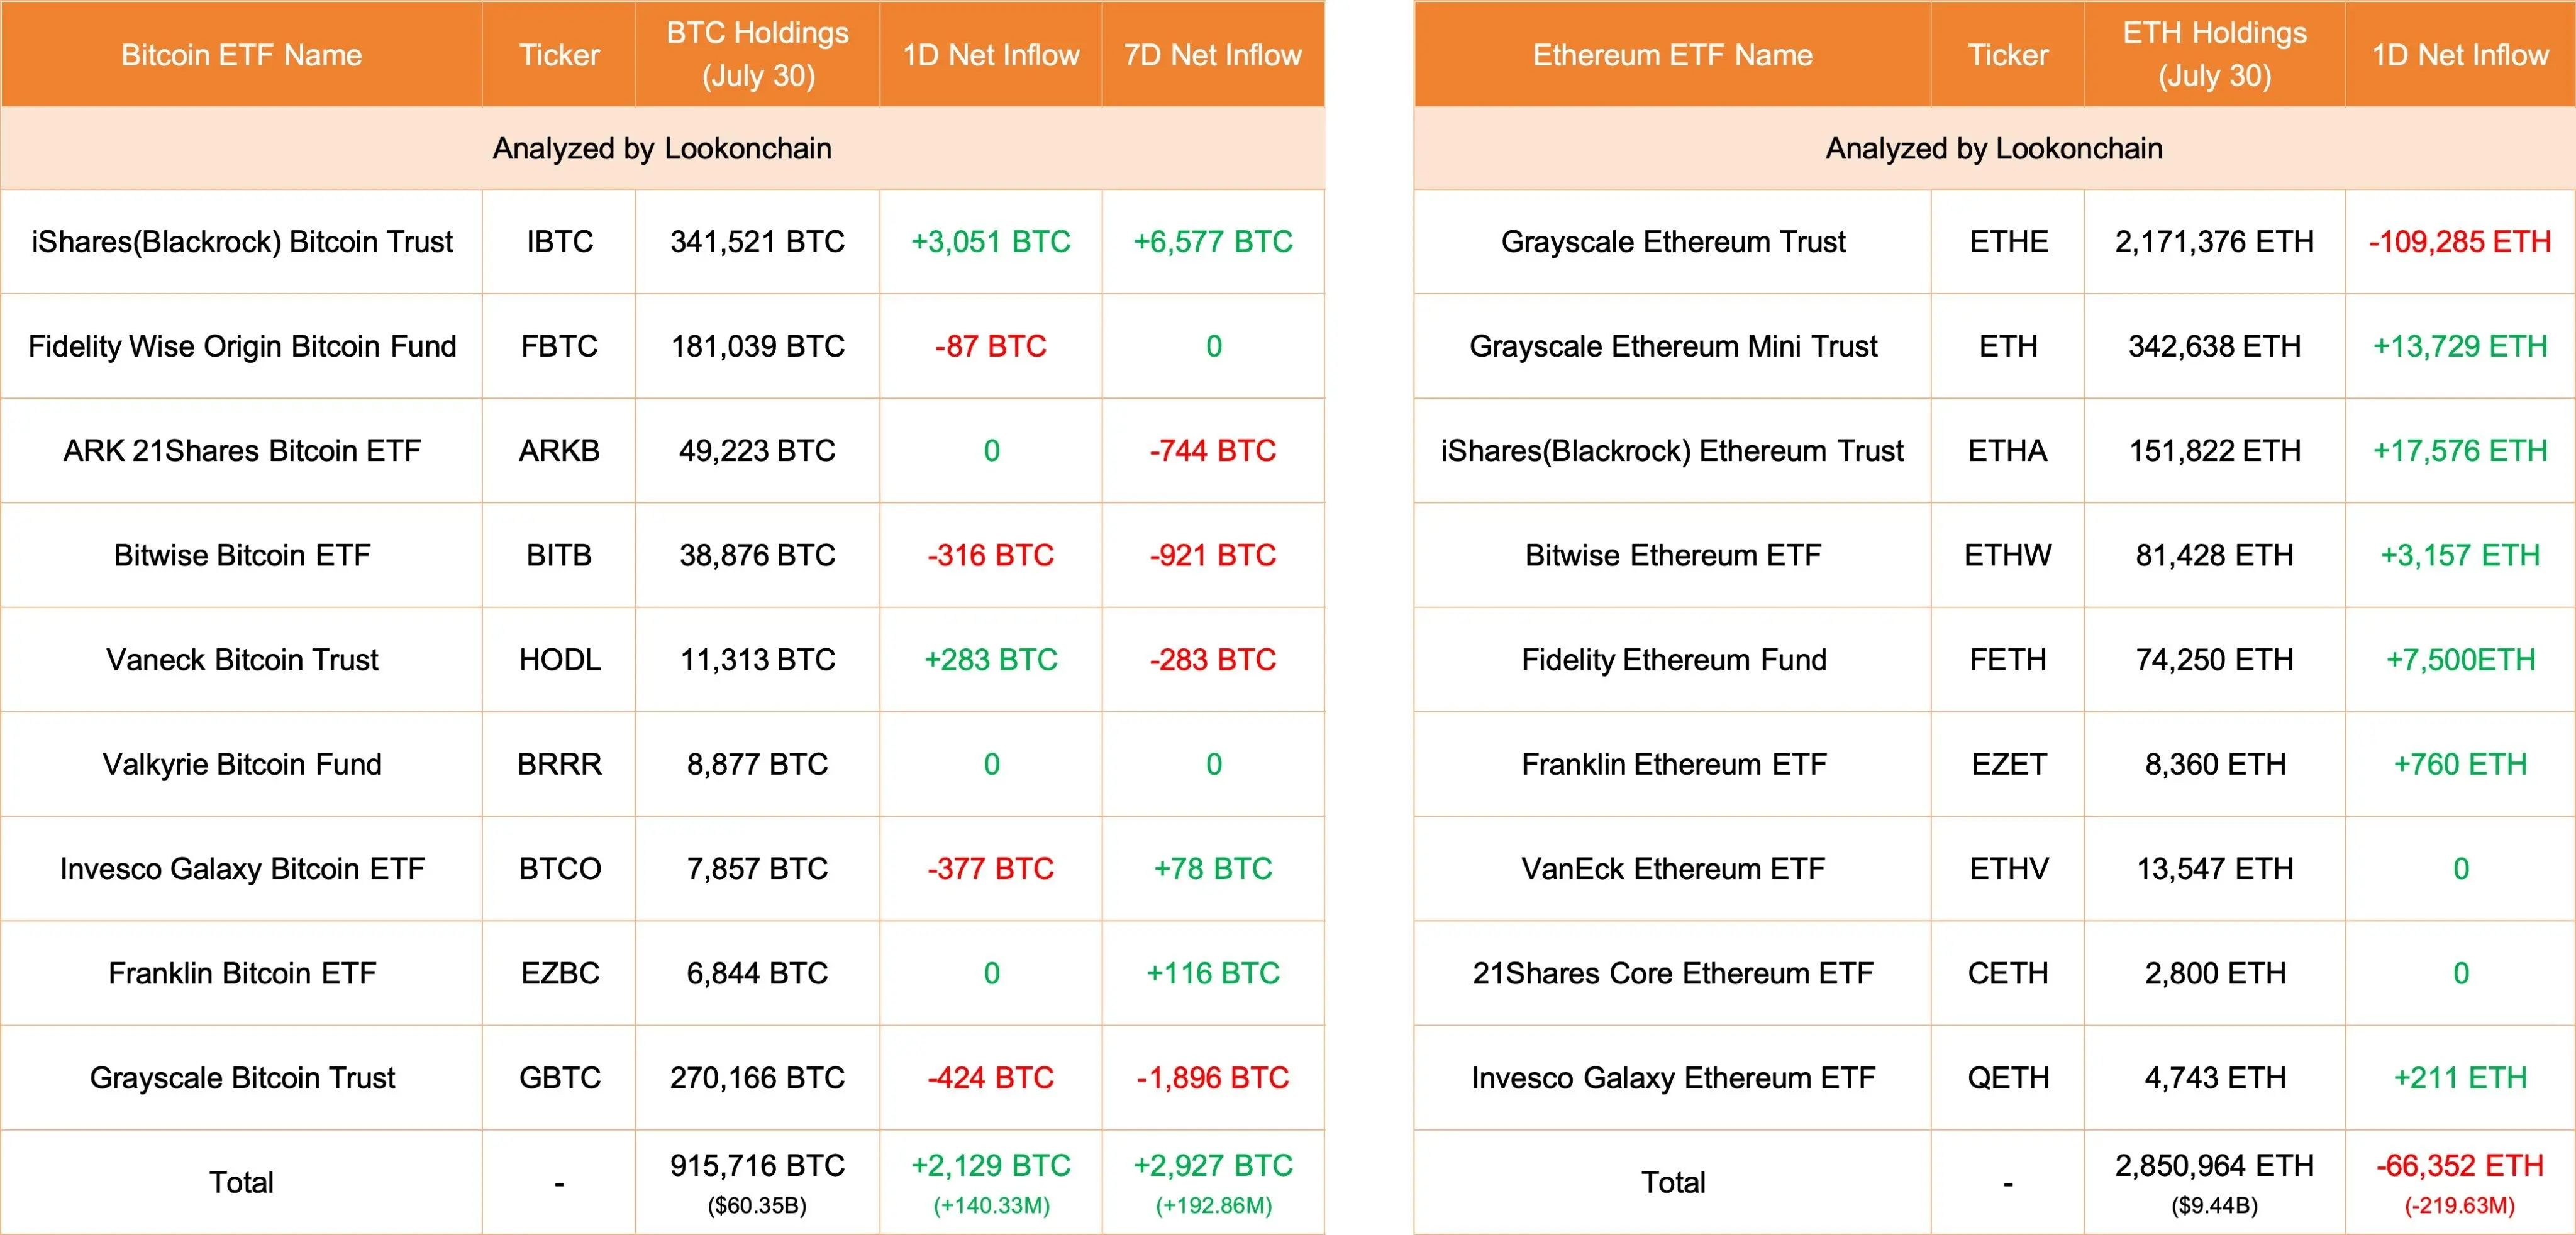Click Grayscale Ethereum Mini Trust name
The height and width of the screenshot is (1235, 2576).
[x=1672, y=346]
